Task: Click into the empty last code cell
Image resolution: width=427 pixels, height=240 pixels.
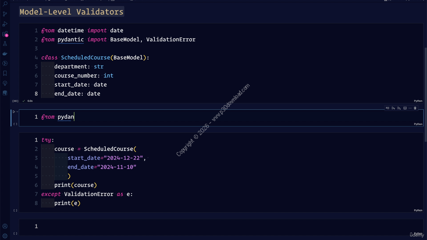Action: pos(200,226)
